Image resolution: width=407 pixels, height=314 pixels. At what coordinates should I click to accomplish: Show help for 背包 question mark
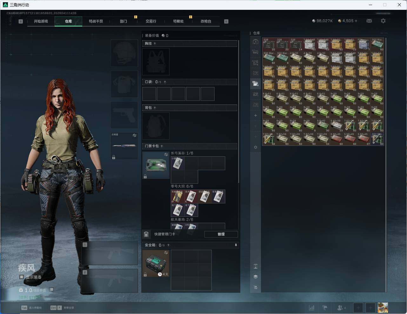155,108
